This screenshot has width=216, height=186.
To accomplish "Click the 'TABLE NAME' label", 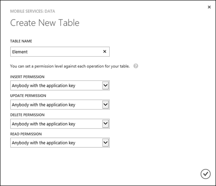I will click(21, 41).
